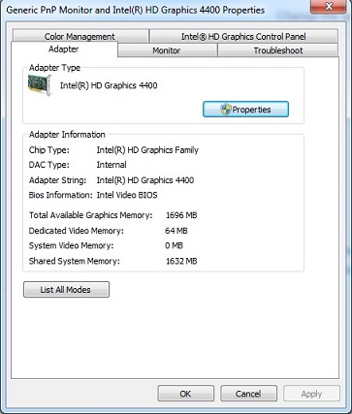
Task: Select the Adapter tab
Action: [x=64, y=49]
